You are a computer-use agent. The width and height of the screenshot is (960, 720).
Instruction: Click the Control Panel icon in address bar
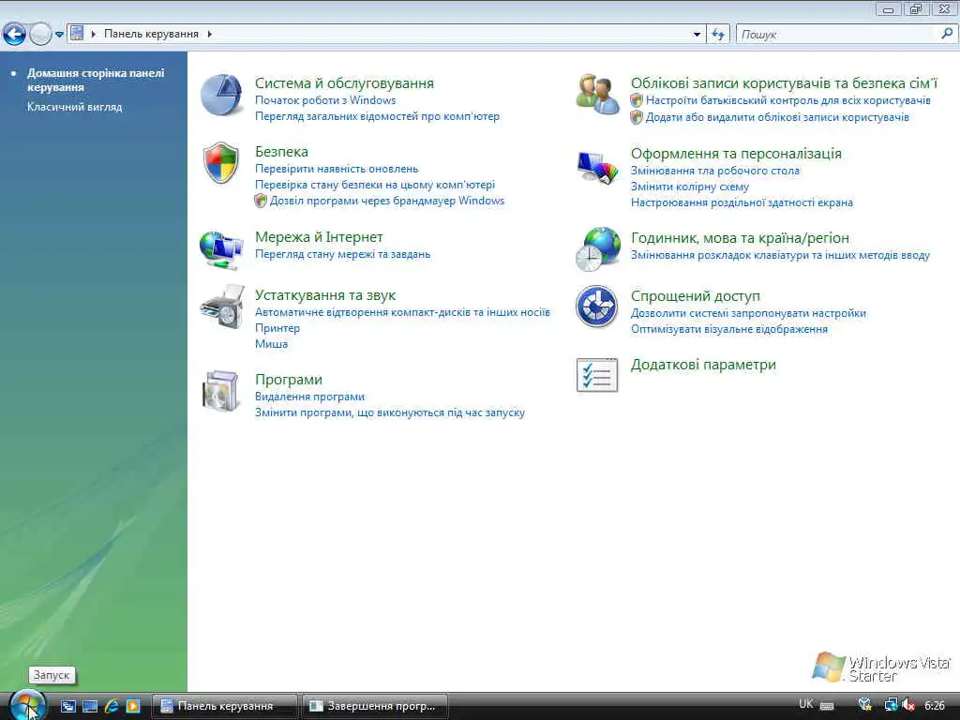coord(77,33)
